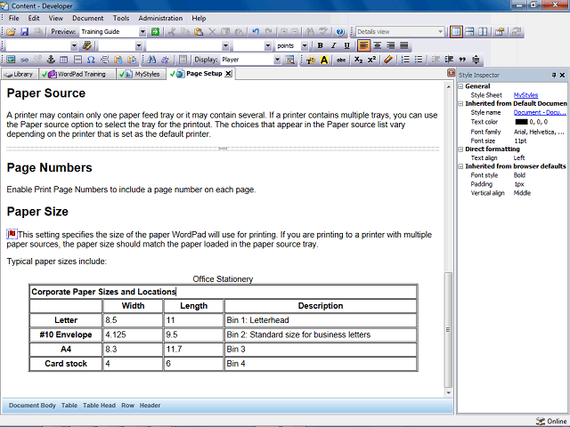Insert a horizontal rule
This screenshot has height=427, width=570.
77,60
